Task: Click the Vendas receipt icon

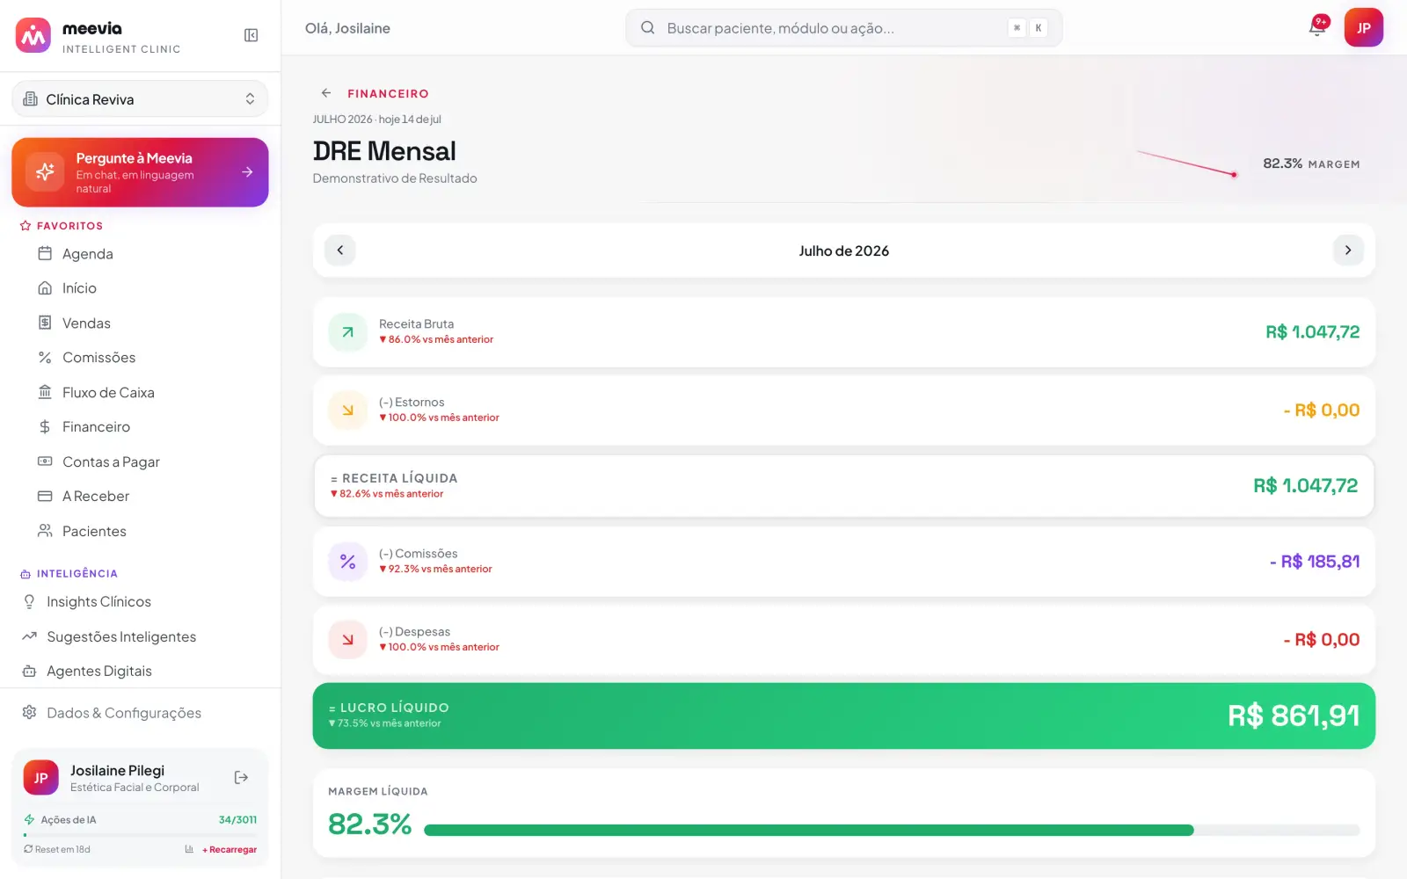Action: click(45, 323)
